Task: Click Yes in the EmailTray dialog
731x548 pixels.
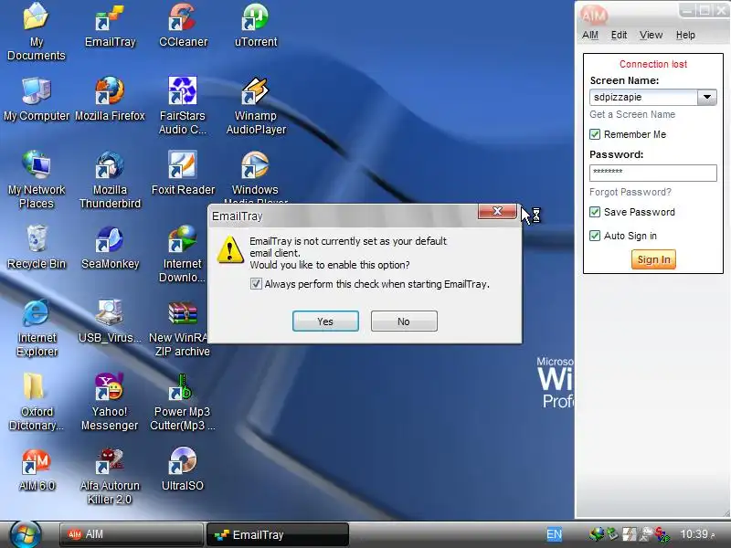Action: (x=325, y=321)
